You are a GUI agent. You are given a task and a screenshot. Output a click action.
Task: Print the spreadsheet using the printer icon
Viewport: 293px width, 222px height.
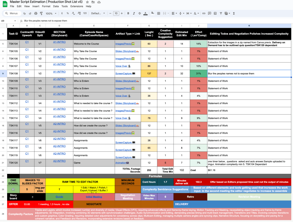tap(36, 13)
